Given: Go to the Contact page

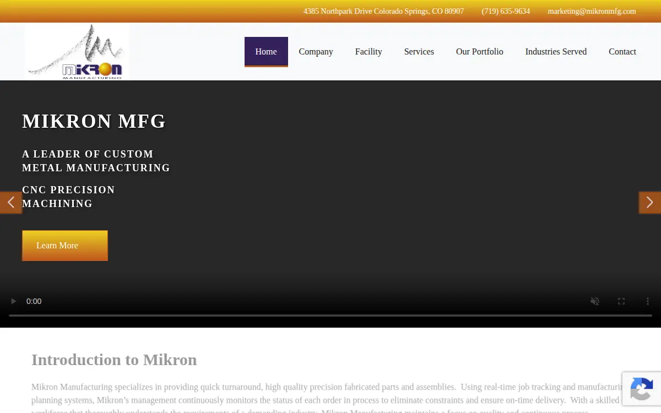Looking at the screenshot, I should (622, 52).
